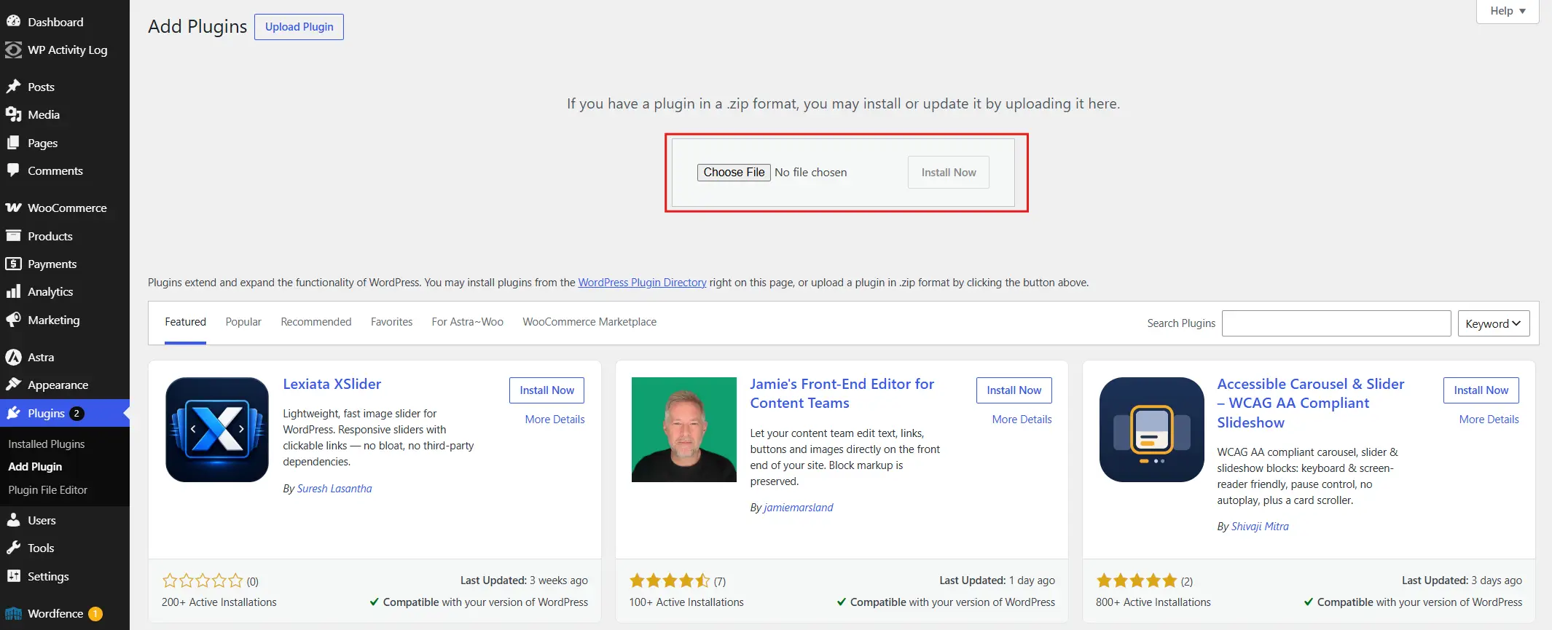Open the Lexiata XSlider title link
This screenshot has height=630, width=1552.
(x=332, y=384)
